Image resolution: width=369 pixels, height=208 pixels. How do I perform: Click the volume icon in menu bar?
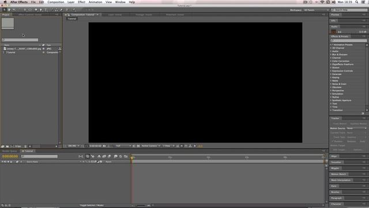pyautogui.click(x=333, y=2)
